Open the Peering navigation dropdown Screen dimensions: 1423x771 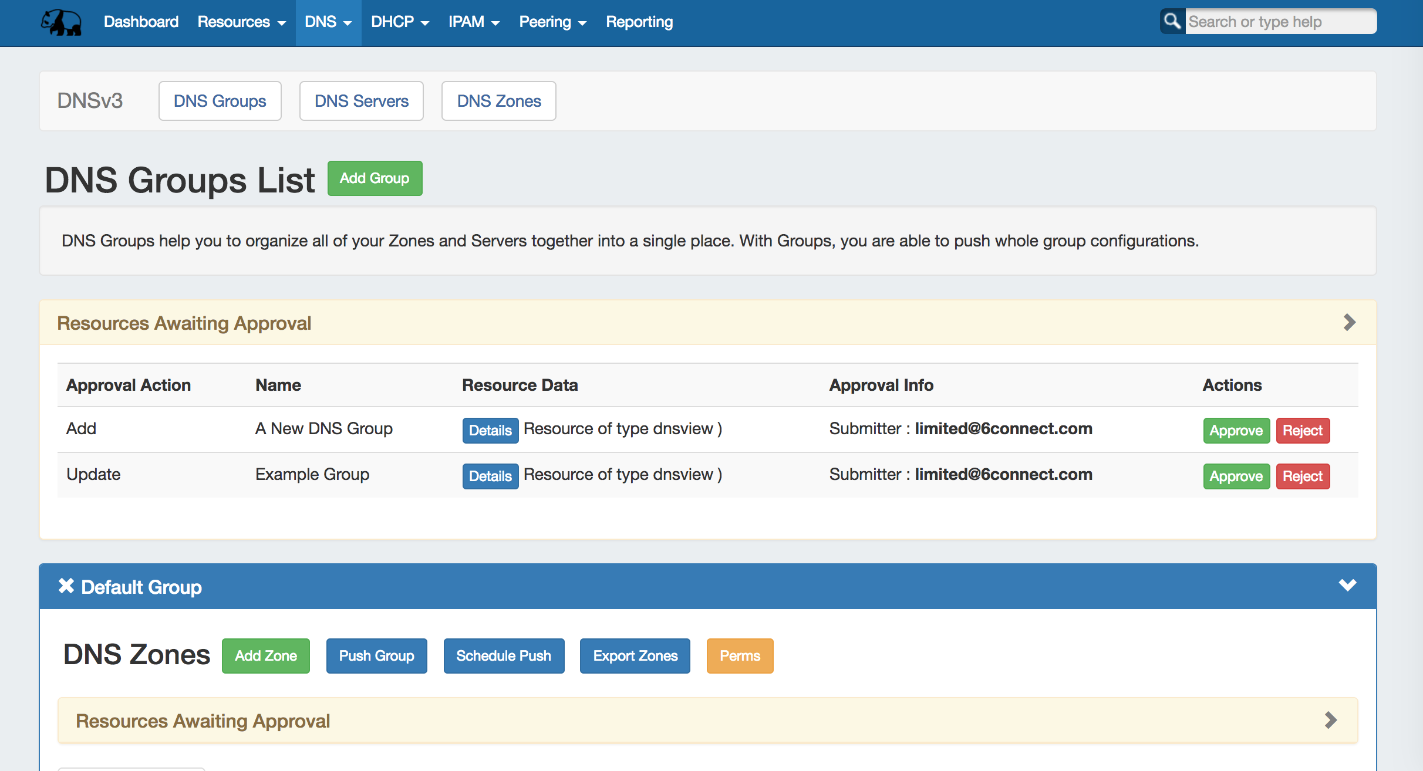552,22
